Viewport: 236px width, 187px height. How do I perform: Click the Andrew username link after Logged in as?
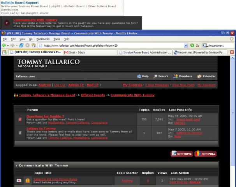coord(45,85)
